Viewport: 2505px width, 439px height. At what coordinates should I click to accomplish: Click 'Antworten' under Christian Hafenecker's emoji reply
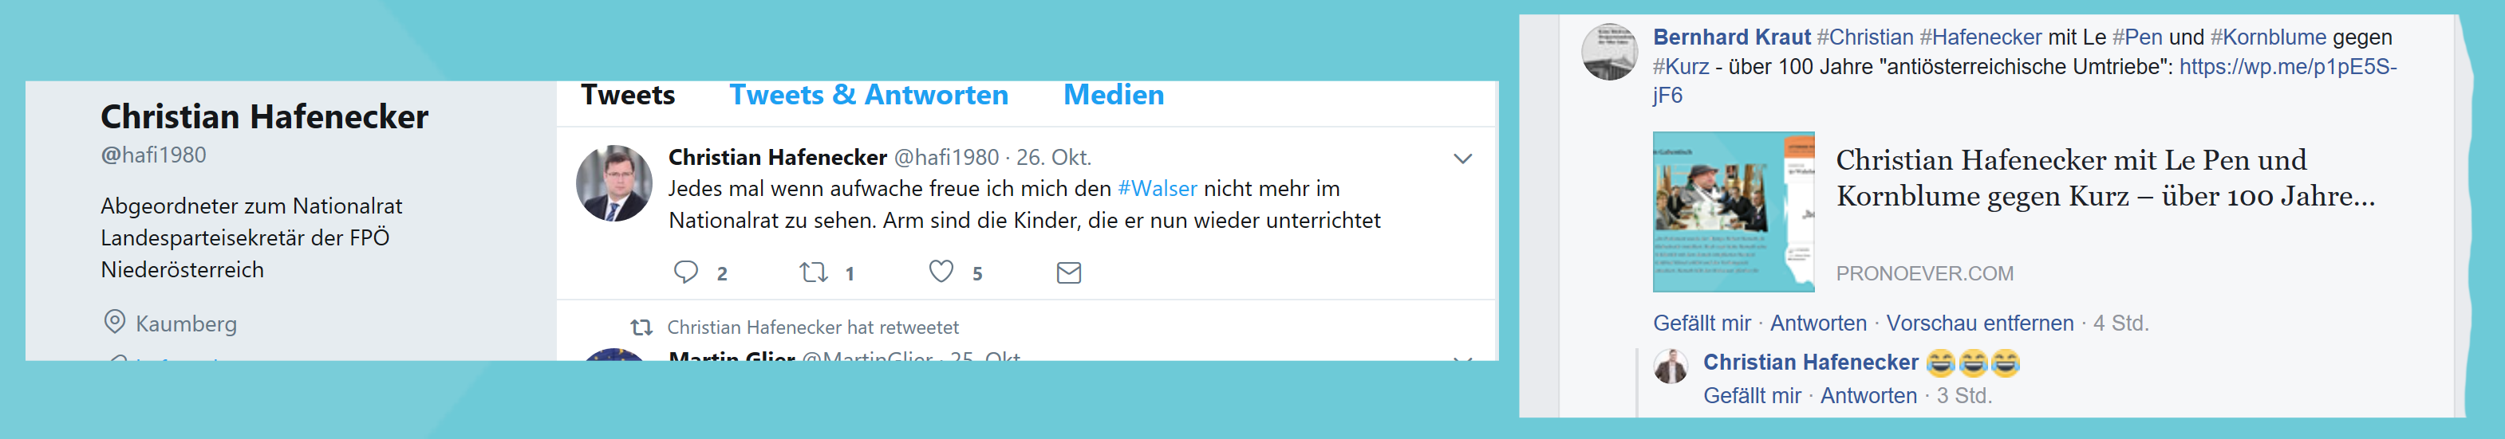point(1867,396)
